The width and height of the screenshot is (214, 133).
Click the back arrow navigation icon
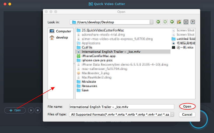coord(158,22)
